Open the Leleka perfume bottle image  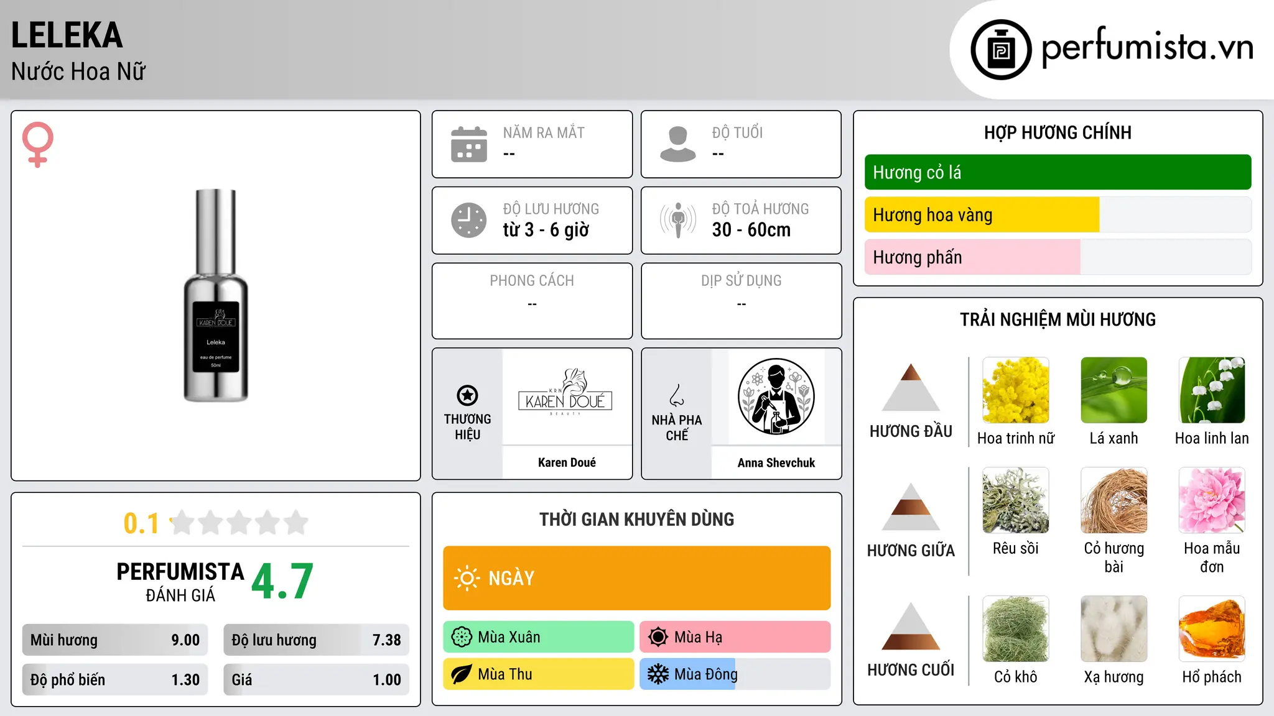click(x=216, y=295)
